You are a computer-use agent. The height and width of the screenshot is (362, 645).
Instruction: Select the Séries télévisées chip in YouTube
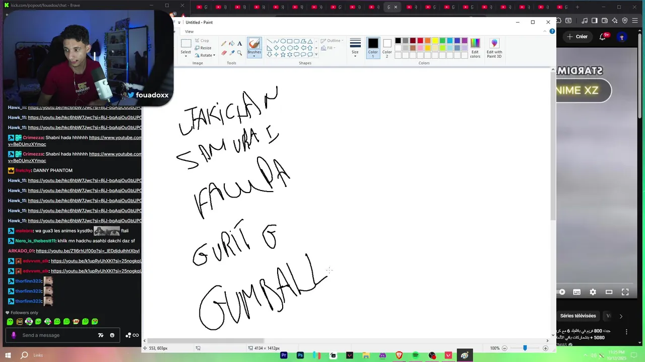point(578,316)
